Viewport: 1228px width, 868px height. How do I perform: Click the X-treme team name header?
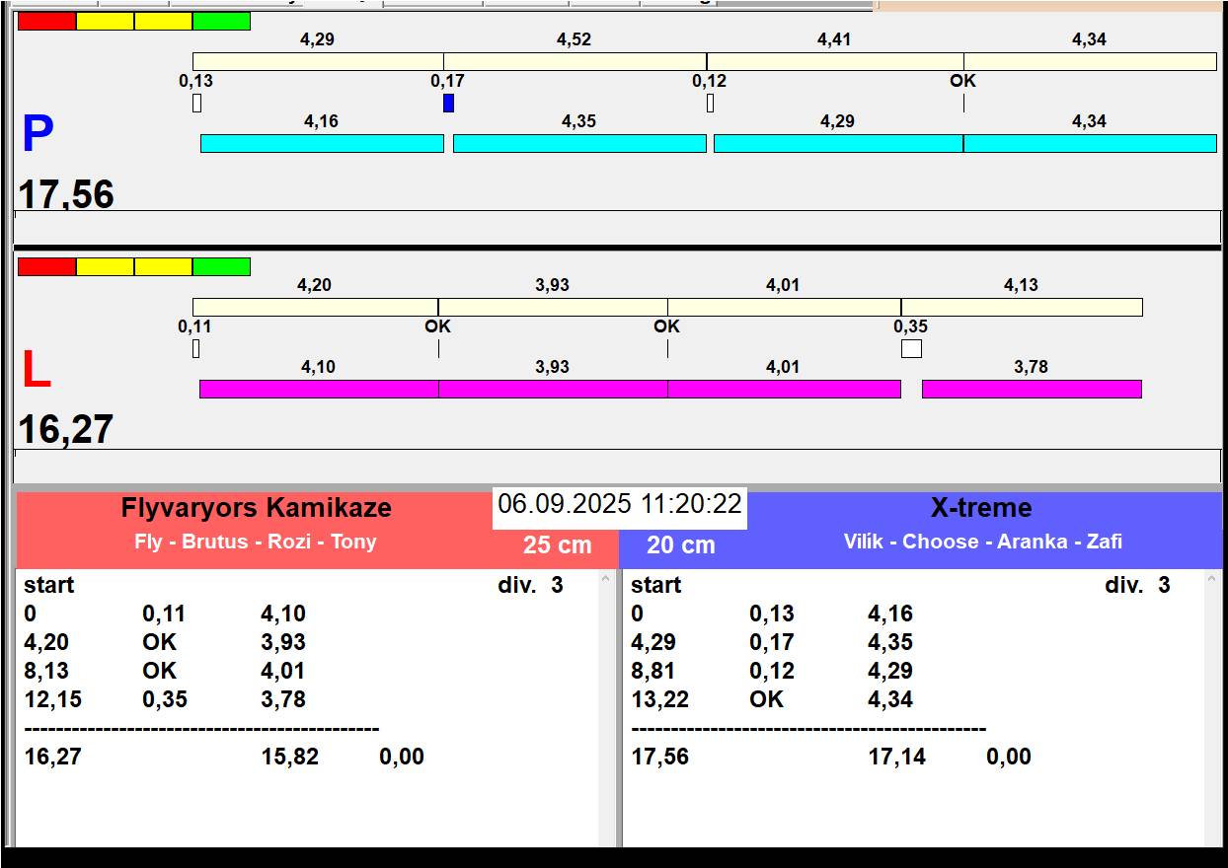(x=981, y=508)
